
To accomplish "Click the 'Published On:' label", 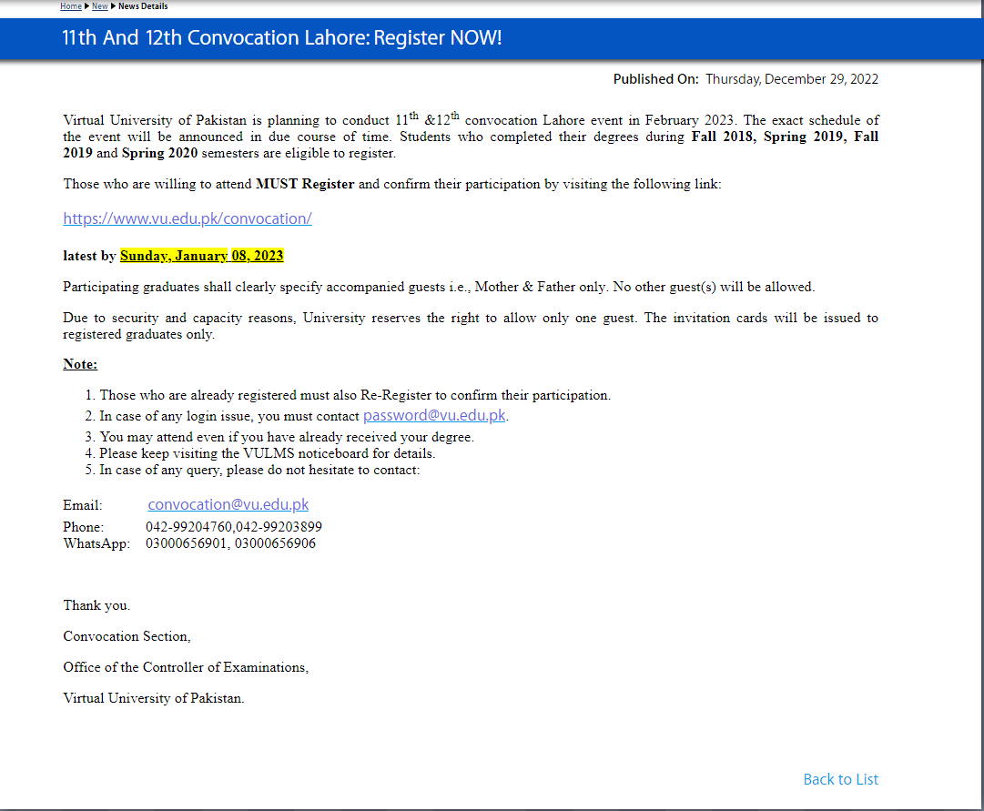I will tap(655, 79).
